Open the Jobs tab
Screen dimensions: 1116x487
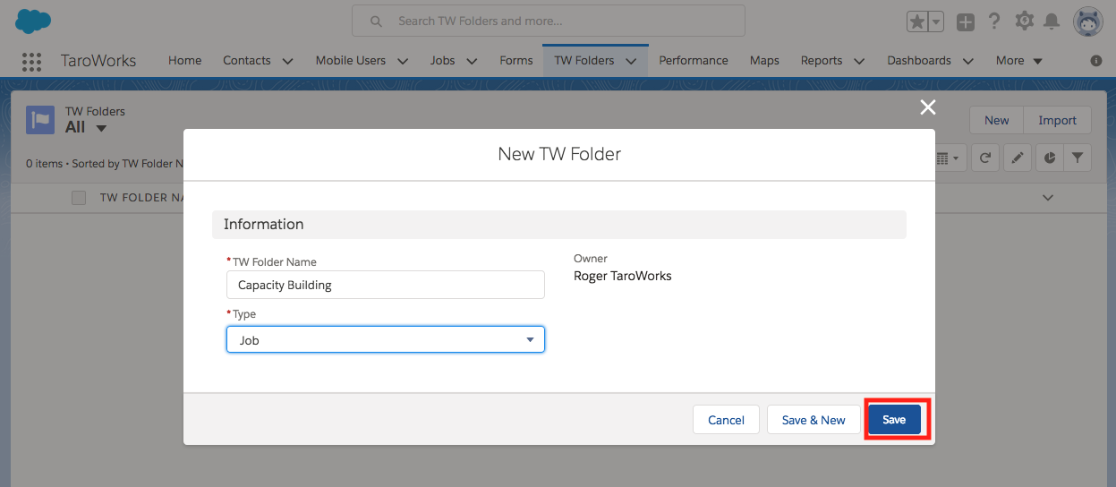point(442,61)
